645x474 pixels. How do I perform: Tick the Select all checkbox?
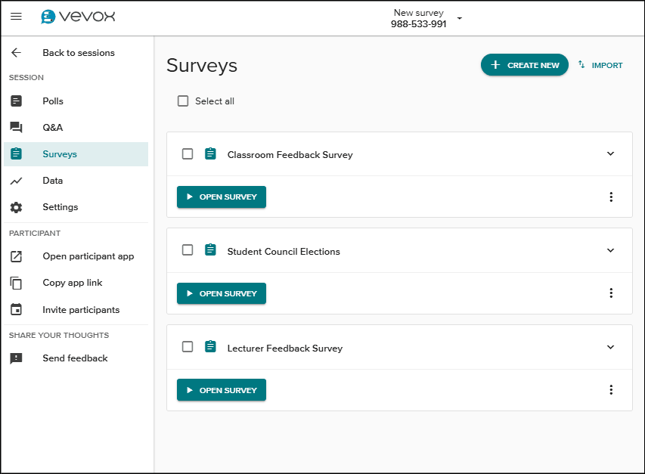(183, 101)
